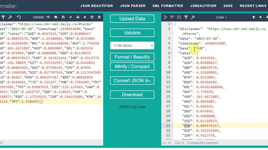This screenshot has height=150, width=268.
Task: Sort contents in right editor
Action: click(179, 17)
